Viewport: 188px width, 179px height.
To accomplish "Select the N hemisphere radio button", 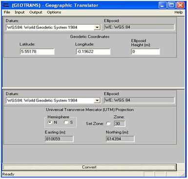I will [50, 122].
